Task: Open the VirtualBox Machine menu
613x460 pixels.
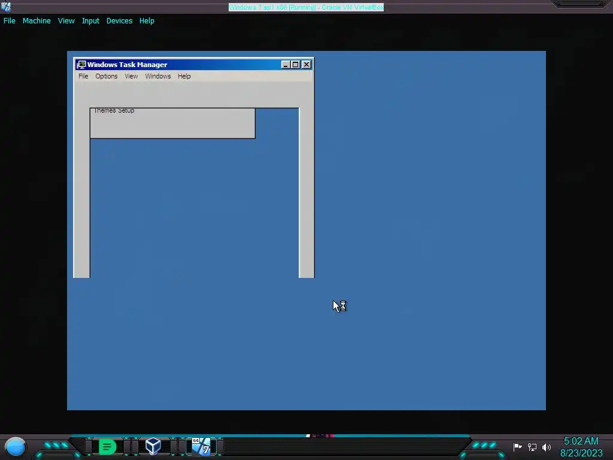Action: point(37,21)
